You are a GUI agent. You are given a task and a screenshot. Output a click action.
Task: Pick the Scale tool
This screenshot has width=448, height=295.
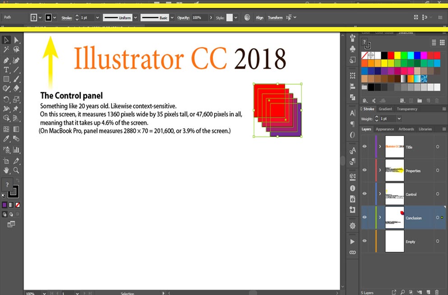(x=16, y=99)
